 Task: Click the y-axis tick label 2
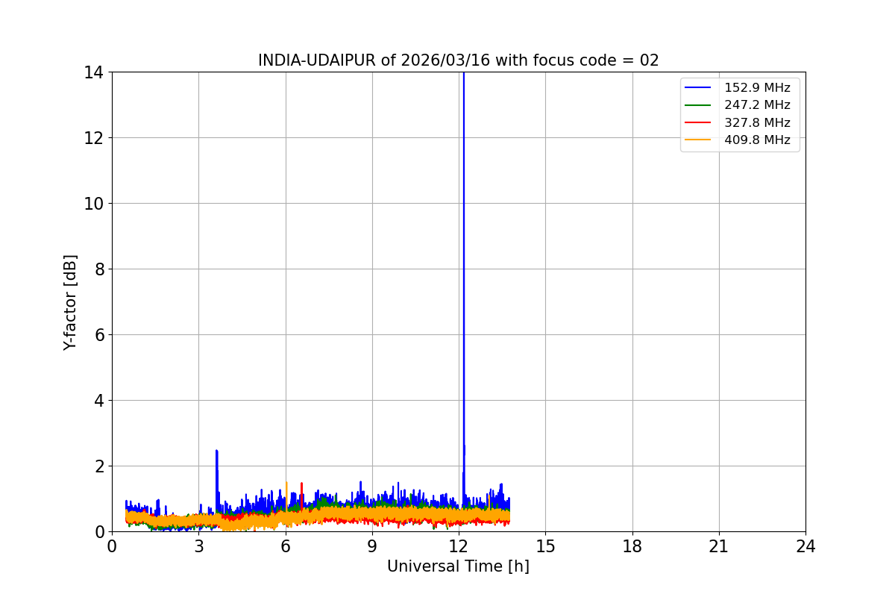[x=98, y=466]
